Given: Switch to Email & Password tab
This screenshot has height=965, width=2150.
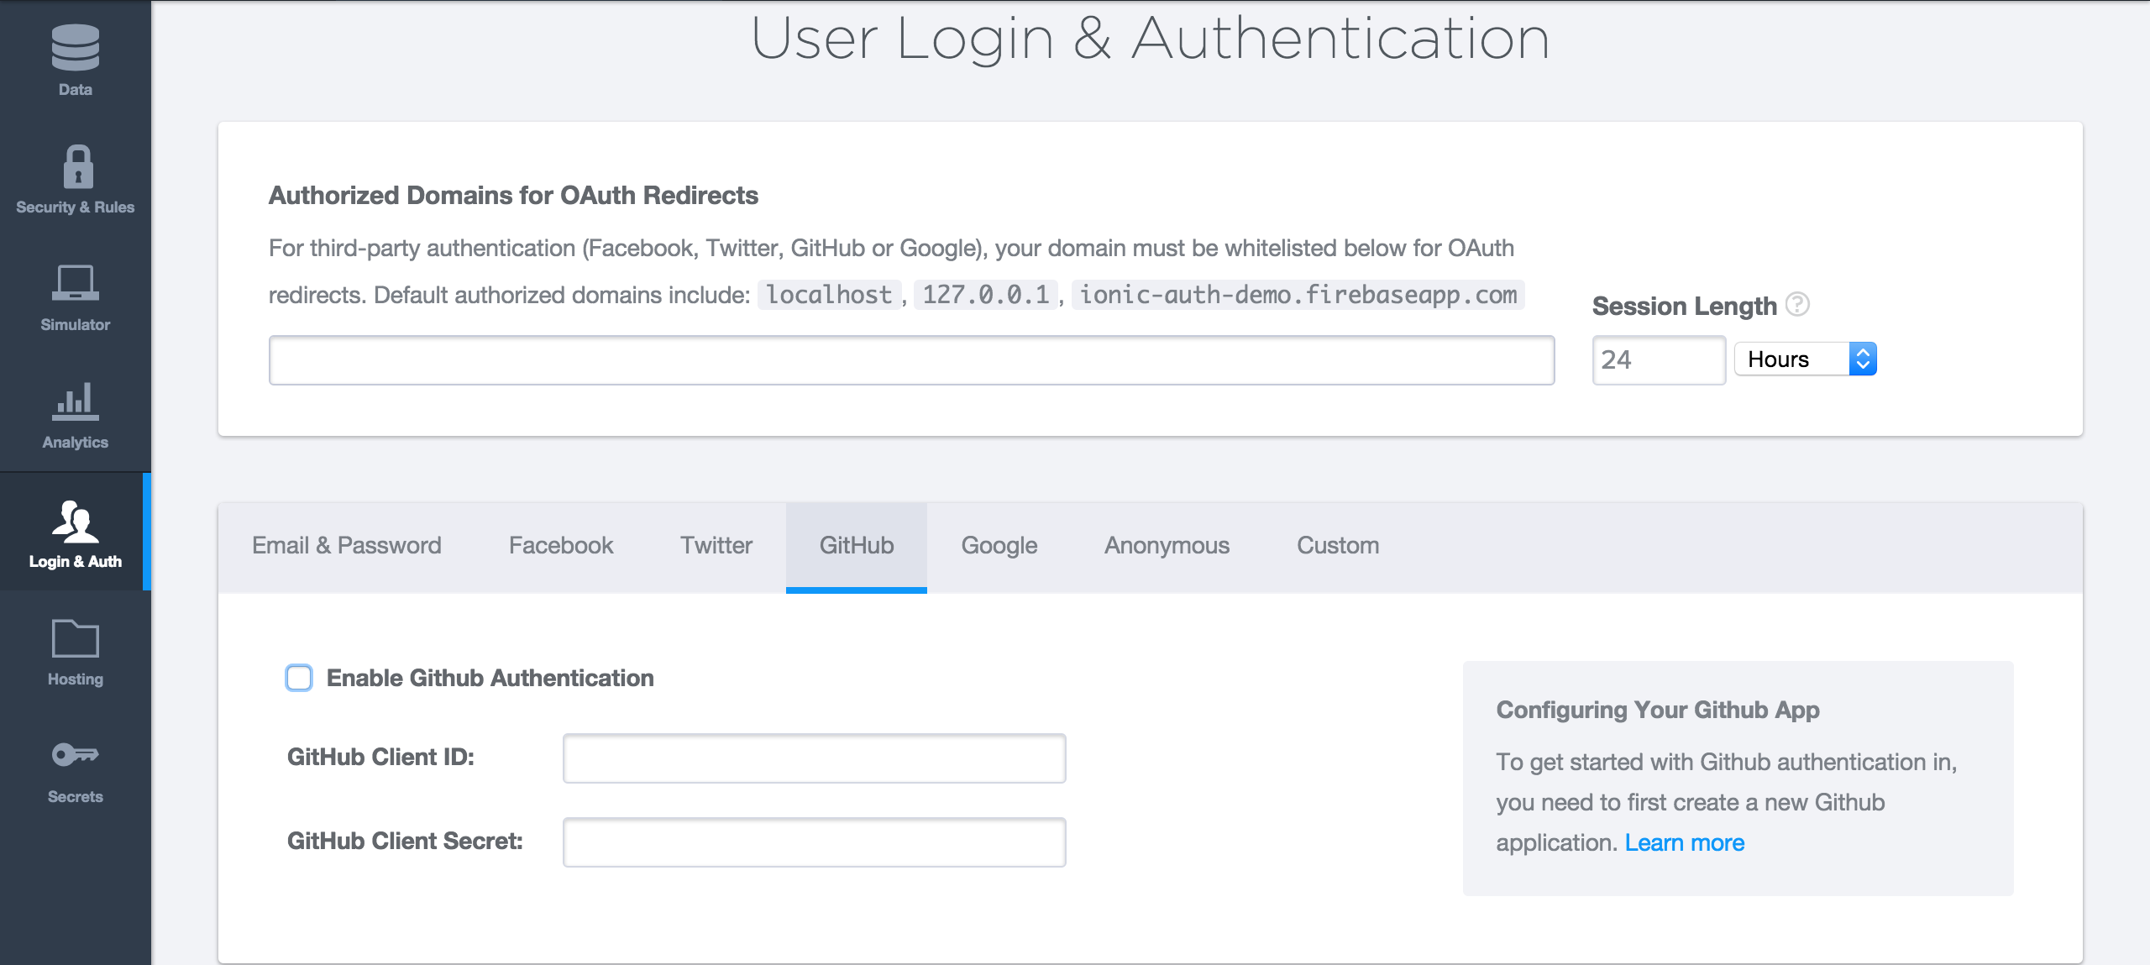Looking at the screenshot, I should tap(346, 546).
